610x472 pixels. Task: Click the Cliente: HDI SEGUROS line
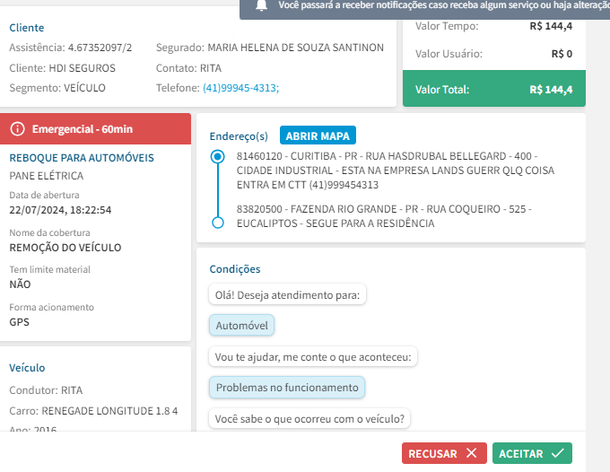(x=62, y=68)
